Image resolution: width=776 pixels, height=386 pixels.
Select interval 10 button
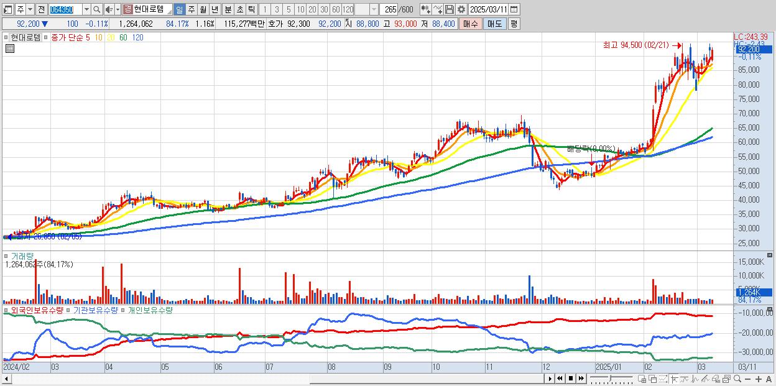[x=300, y=9]
